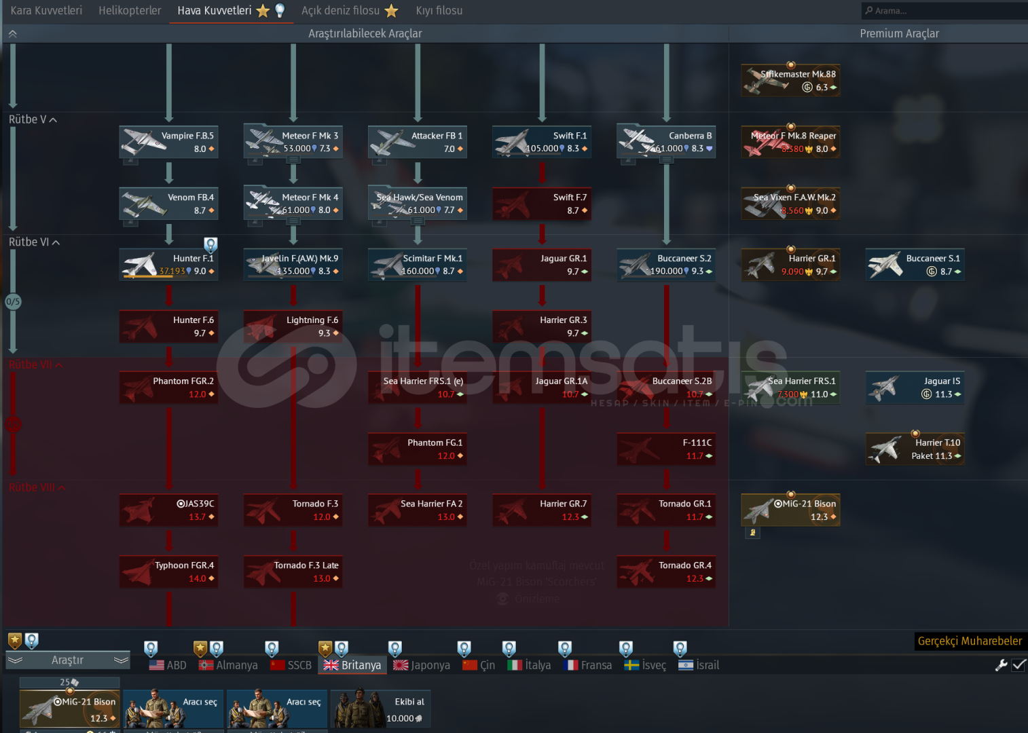Select the Hava Kuvvetleri tab

coord(231,11)
